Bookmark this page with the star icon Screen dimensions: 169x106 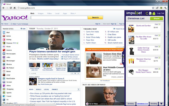point(153,8)
